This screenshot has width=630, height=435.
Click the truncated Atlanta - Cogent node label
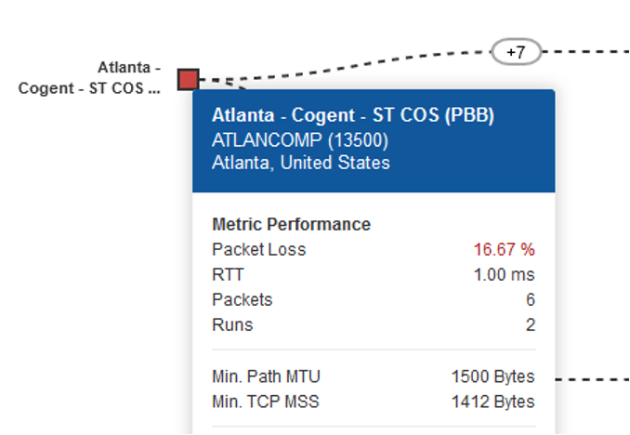tap(89, 77)
